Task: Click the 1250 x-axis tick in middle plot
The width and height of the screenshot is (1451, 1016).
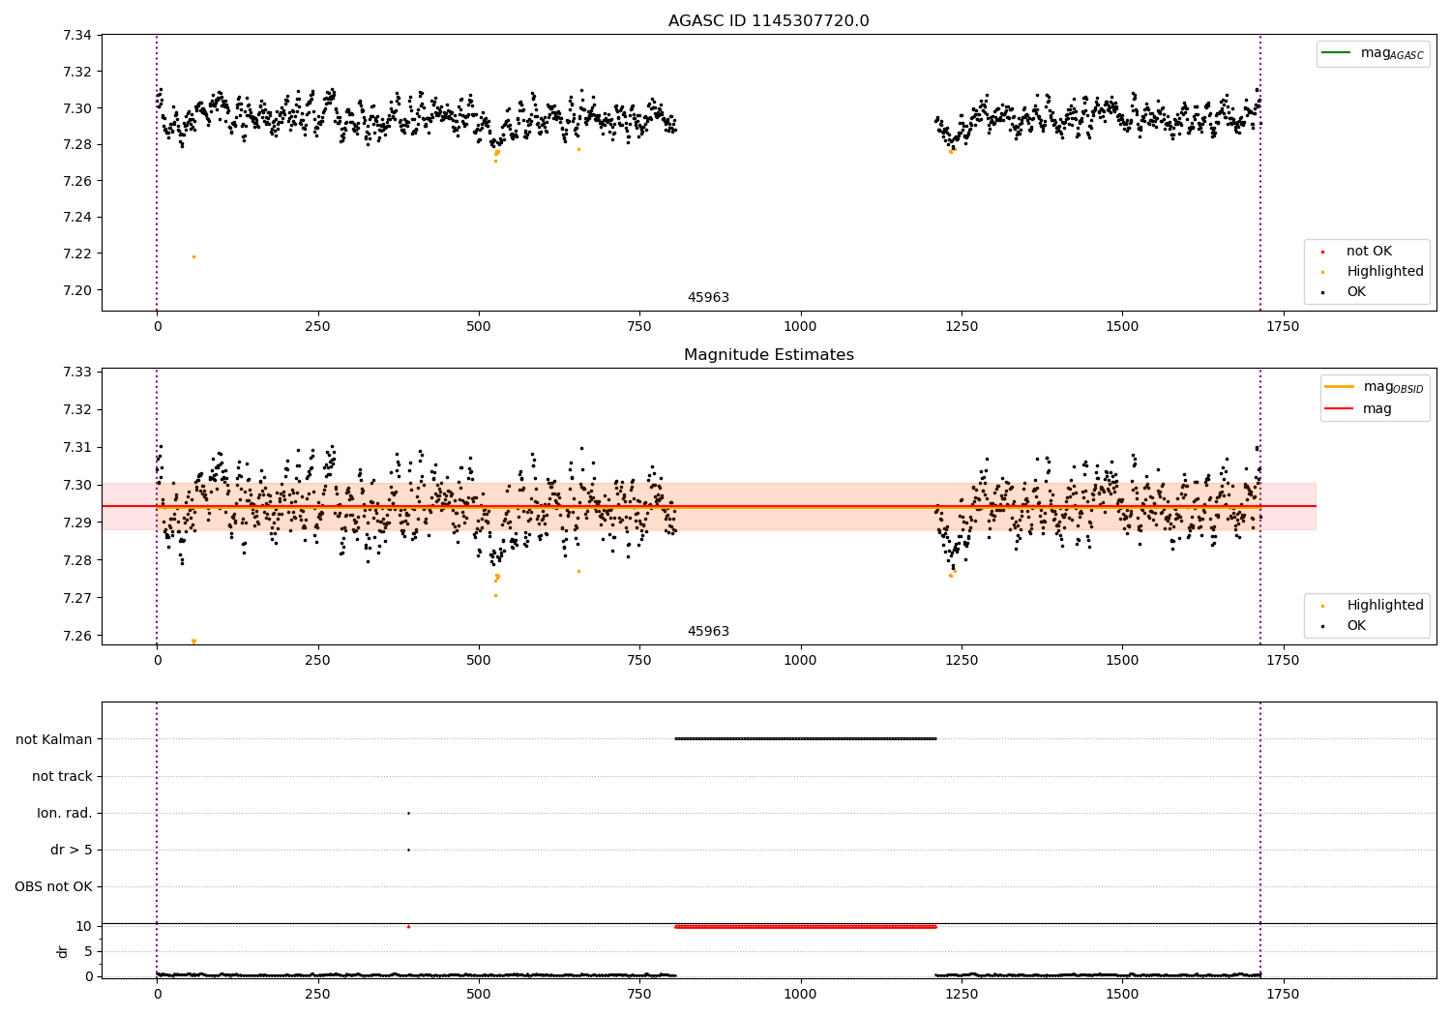Action: point(961,661)
